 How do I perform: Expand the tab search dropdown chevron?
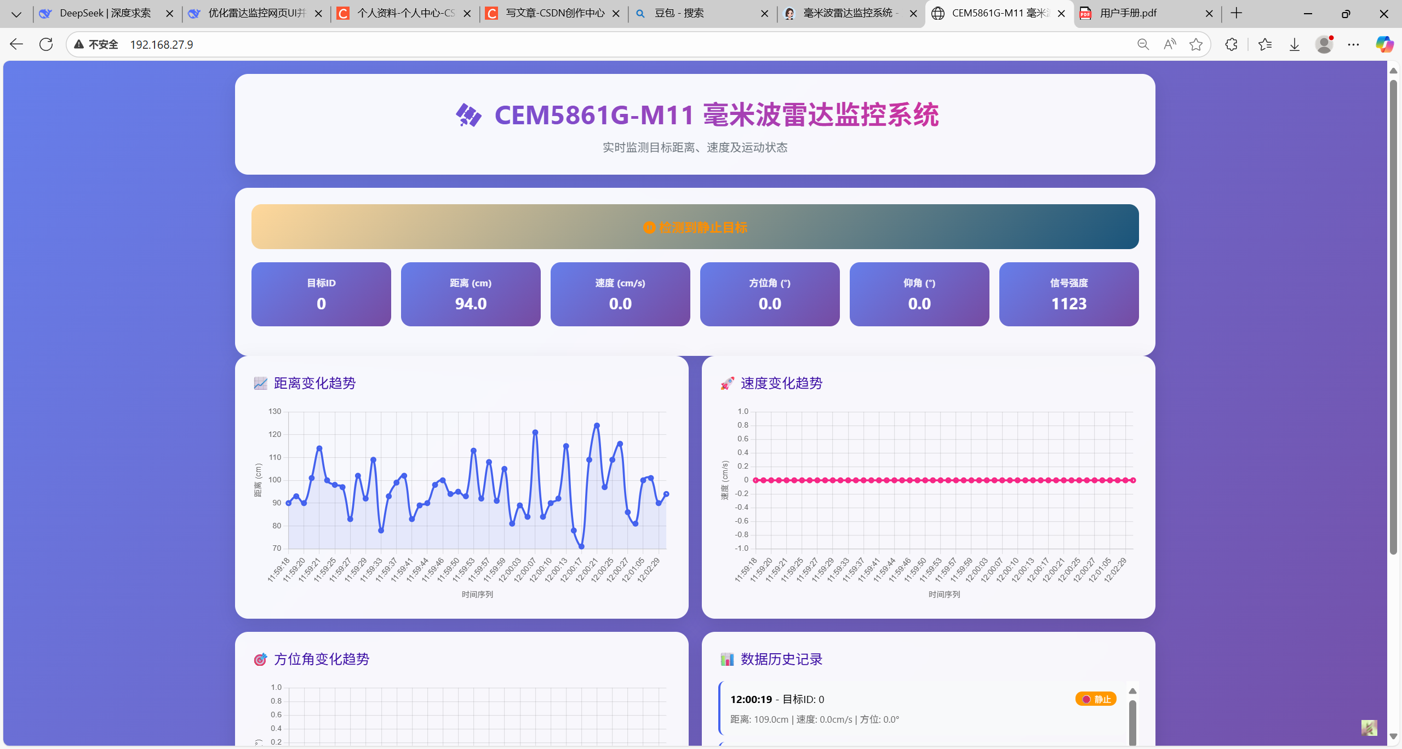point(16,14)
